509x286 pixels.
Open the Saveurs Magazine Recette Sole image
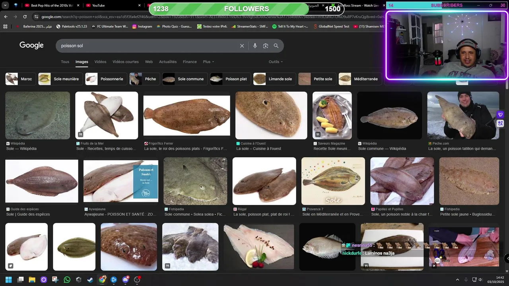pos(332,116)
